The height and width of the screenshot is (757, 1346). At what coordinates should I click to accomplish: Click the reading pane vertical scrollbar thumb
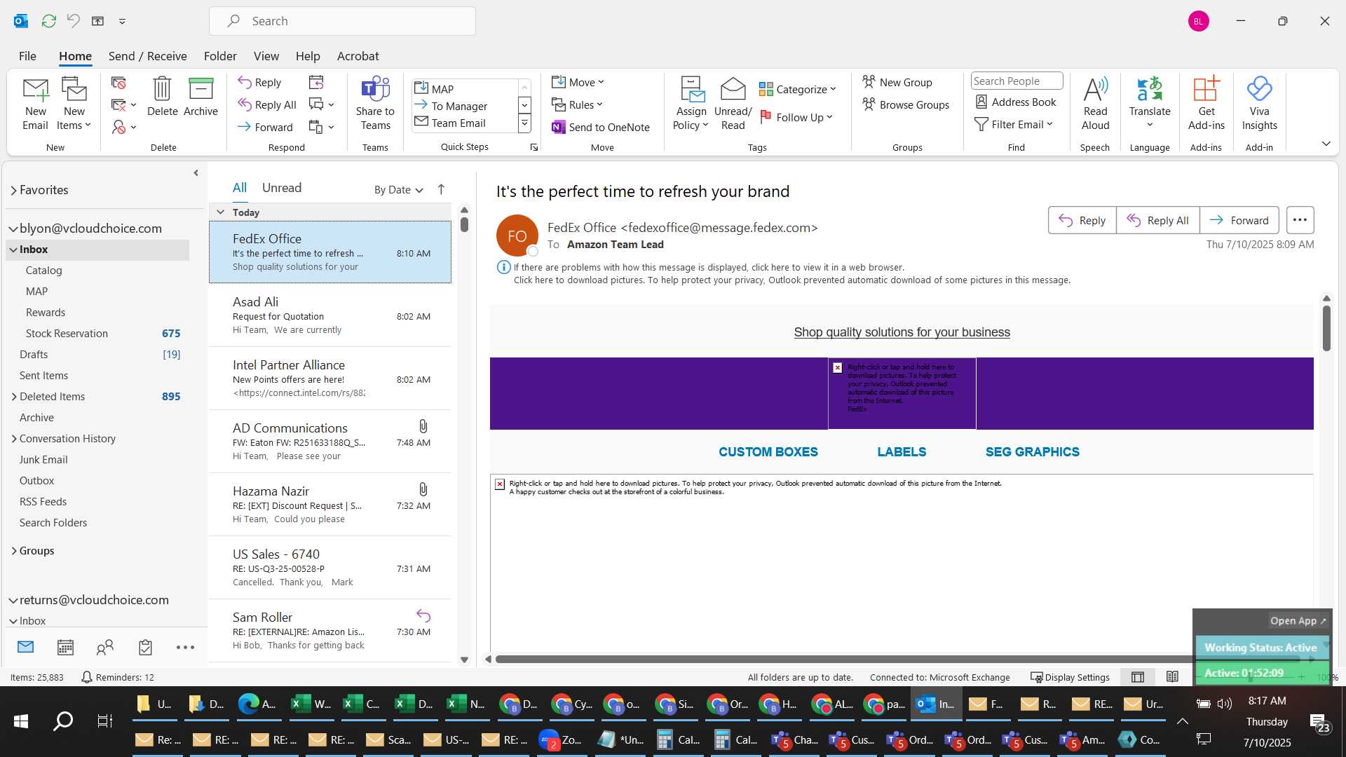click(x=1326, y=328)
